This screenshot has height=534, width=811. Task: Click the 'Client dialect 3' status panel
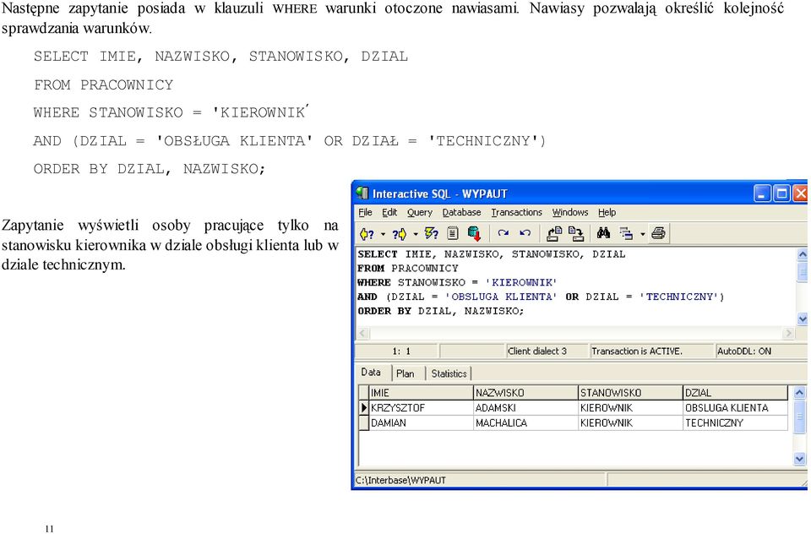coord(547,351)
